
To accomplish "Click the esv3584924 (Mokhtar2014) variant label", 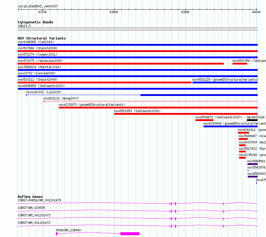I will coord(39,67).
